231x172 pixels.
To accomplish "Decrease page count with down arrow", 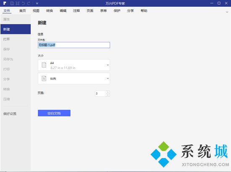I will click(x=108, y=95).
